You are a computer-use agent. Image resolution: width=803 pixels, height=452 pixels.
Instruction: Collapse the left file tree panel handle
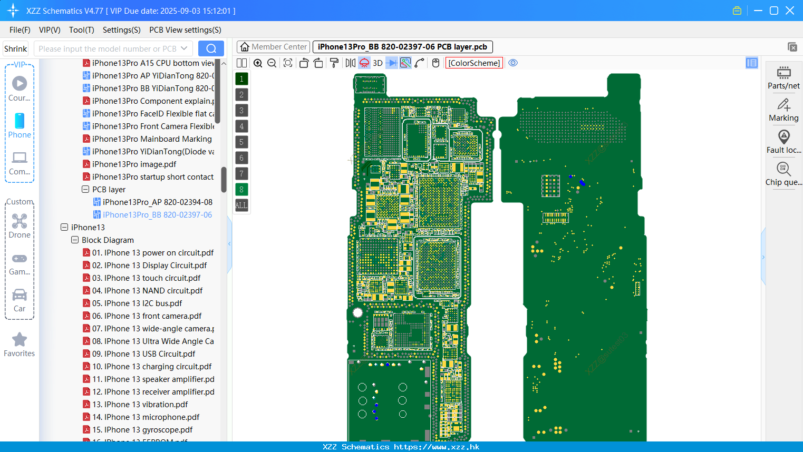point(229,244)
